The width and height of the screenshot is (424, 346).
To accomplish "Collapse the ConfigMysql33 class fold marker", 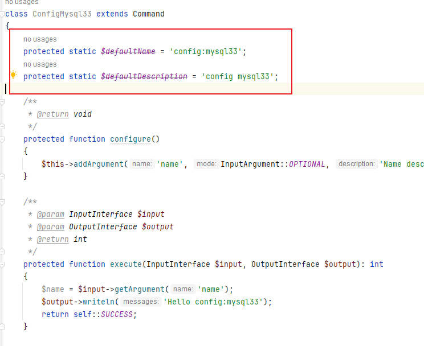I will pos(2,14).
